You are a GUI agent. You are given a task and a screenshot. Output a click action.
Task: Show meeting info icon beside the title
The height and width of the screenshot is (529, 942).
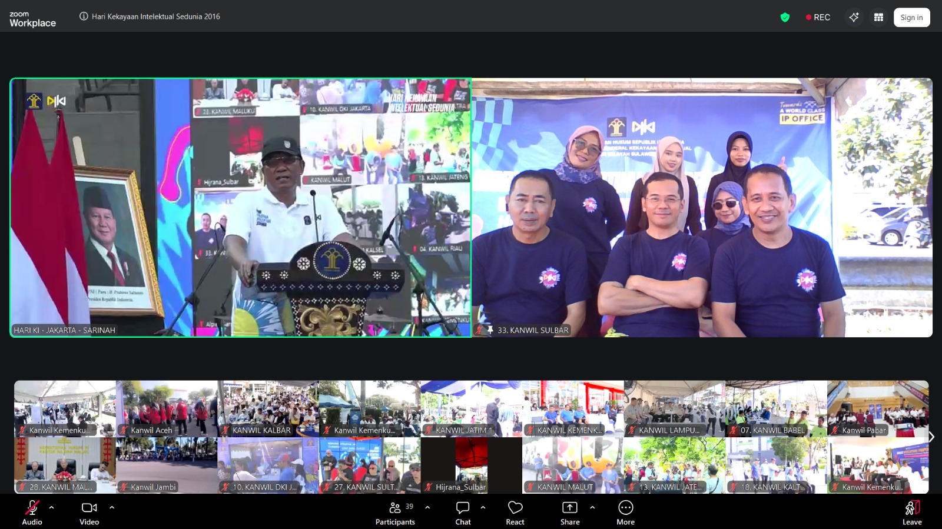coord(84,16)
